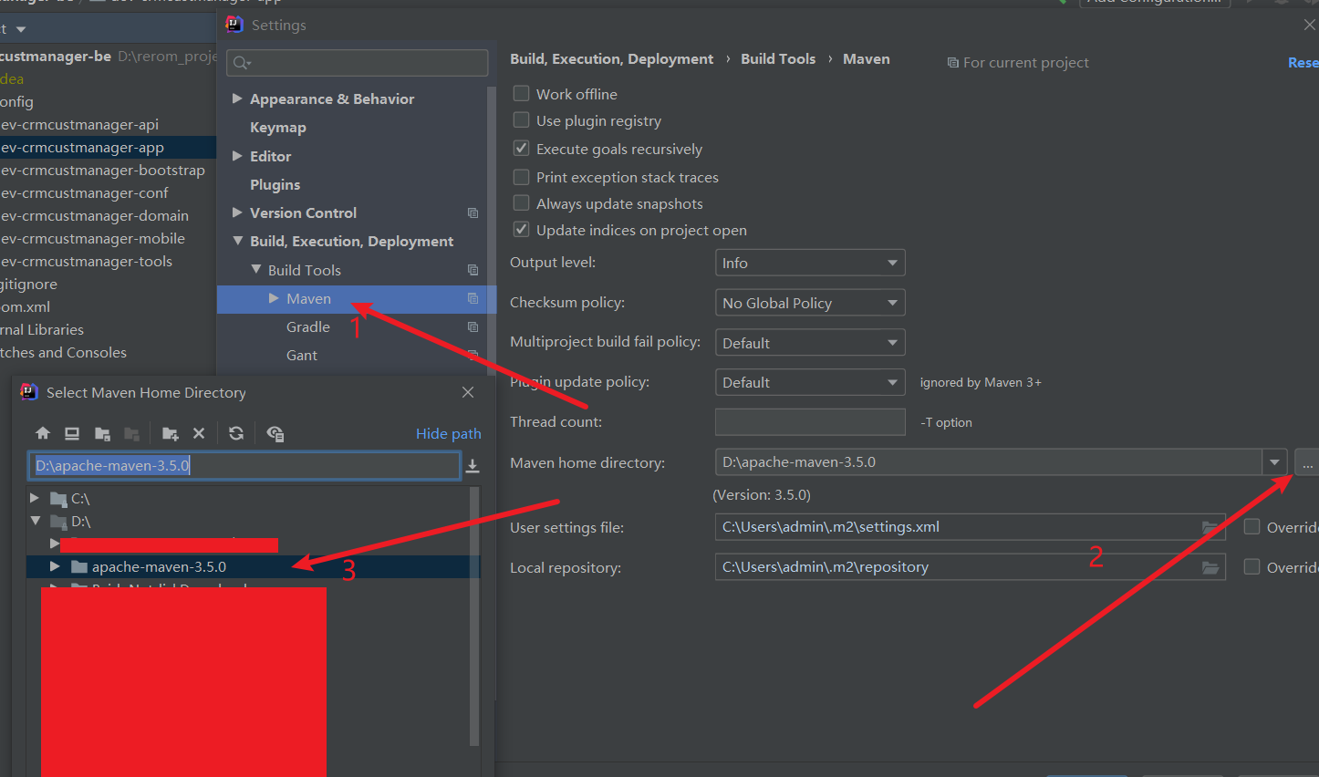Click IntelliJ logo in Settings title bar
Viewport: 1319px width, 777px height.
tap(234, 25)
